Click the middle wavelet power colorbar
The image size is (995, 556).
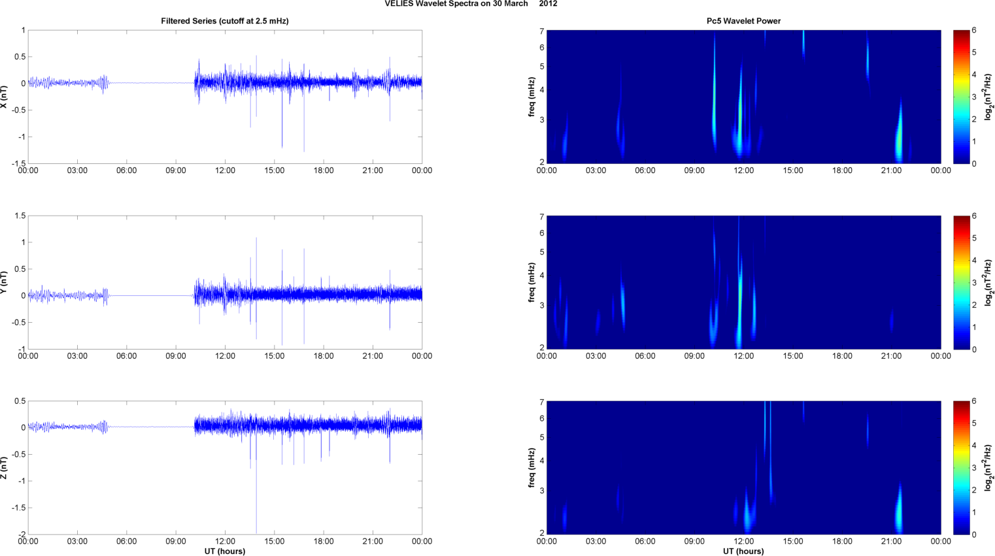(x=961, y=282)
